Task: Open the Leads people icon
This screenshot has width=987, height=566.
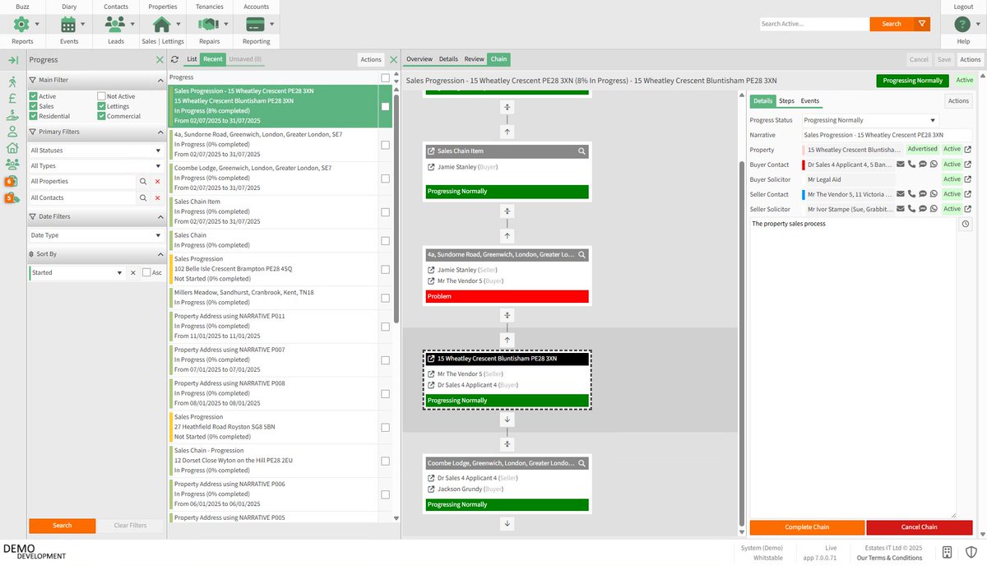Action: [x=116, y=24]
